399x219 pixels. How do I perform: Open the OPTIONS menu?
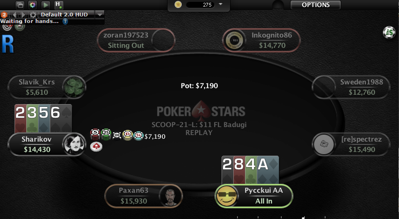coord(315,5)
